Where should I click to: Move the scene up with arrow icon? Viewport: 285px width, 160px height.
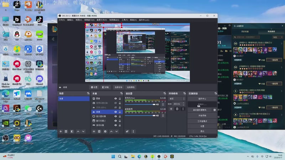point(78,131)
